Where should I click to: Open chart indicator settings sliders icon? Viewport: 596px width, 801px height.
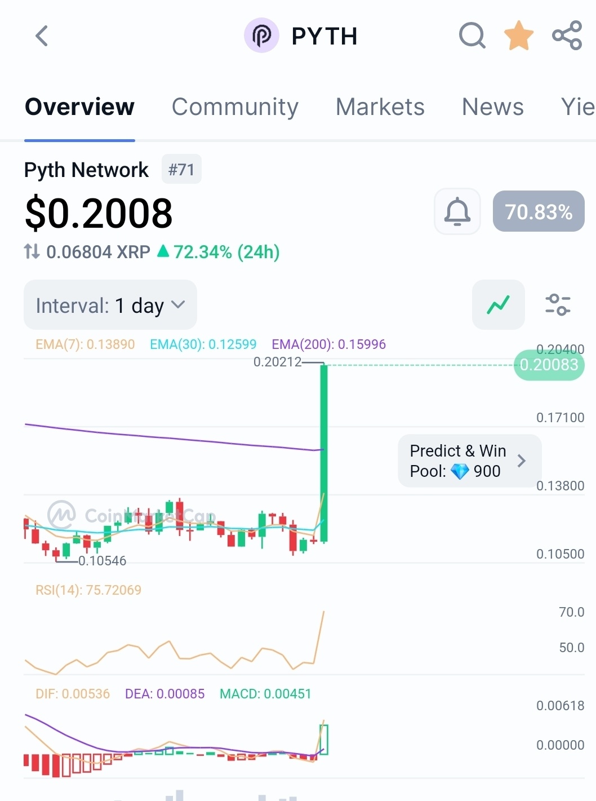[558, 305]
